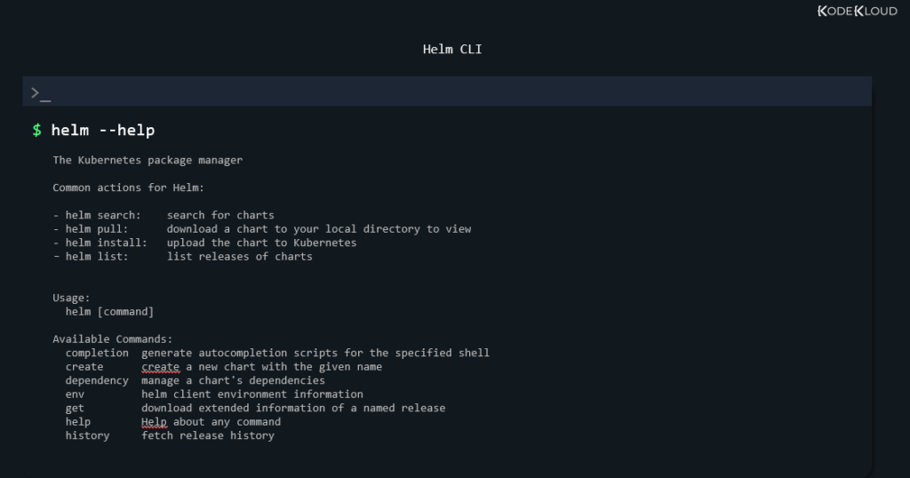The image size is (910, 478).
Task: Click the green dollar sign prompt
Action: pos(36,131)
